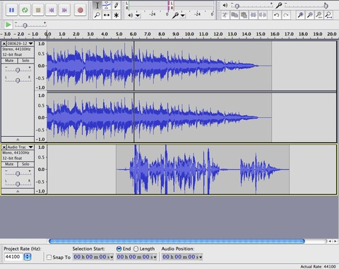Zoom out with the toolbar magnifier
The image size is (339, 269).
tap(310, 15)
